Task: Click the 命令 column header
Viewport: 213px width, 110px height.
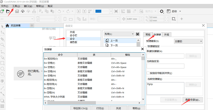Action: (x=61, y=55)
